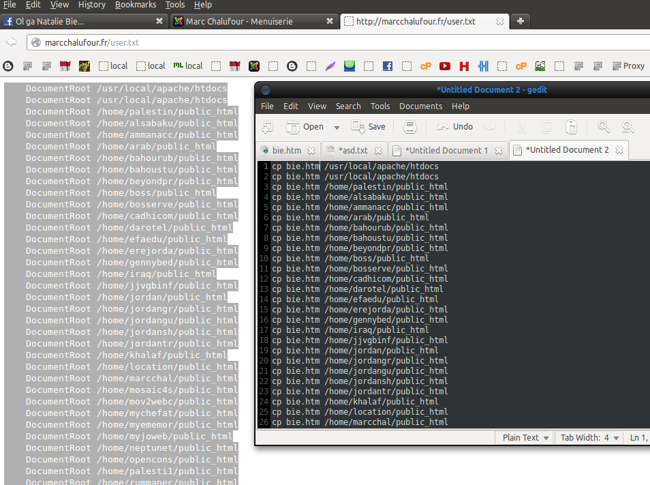Open the green chat bubble bookmark

coord(350,66)
